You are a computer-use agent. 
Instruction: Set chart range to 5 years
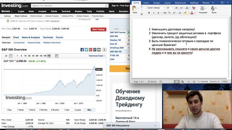point(78,110)
